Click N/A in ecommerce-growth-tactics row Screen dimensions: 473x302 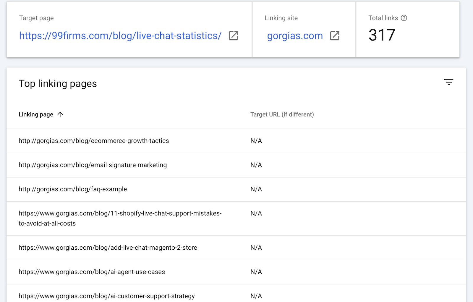coord(256,141)
